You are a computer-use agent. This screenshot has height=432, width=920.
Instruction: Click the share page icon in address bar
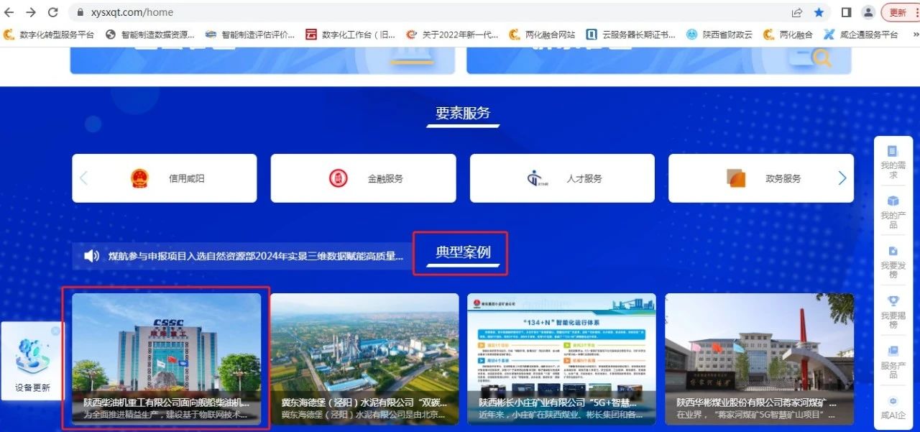click(x=797, y=12)
